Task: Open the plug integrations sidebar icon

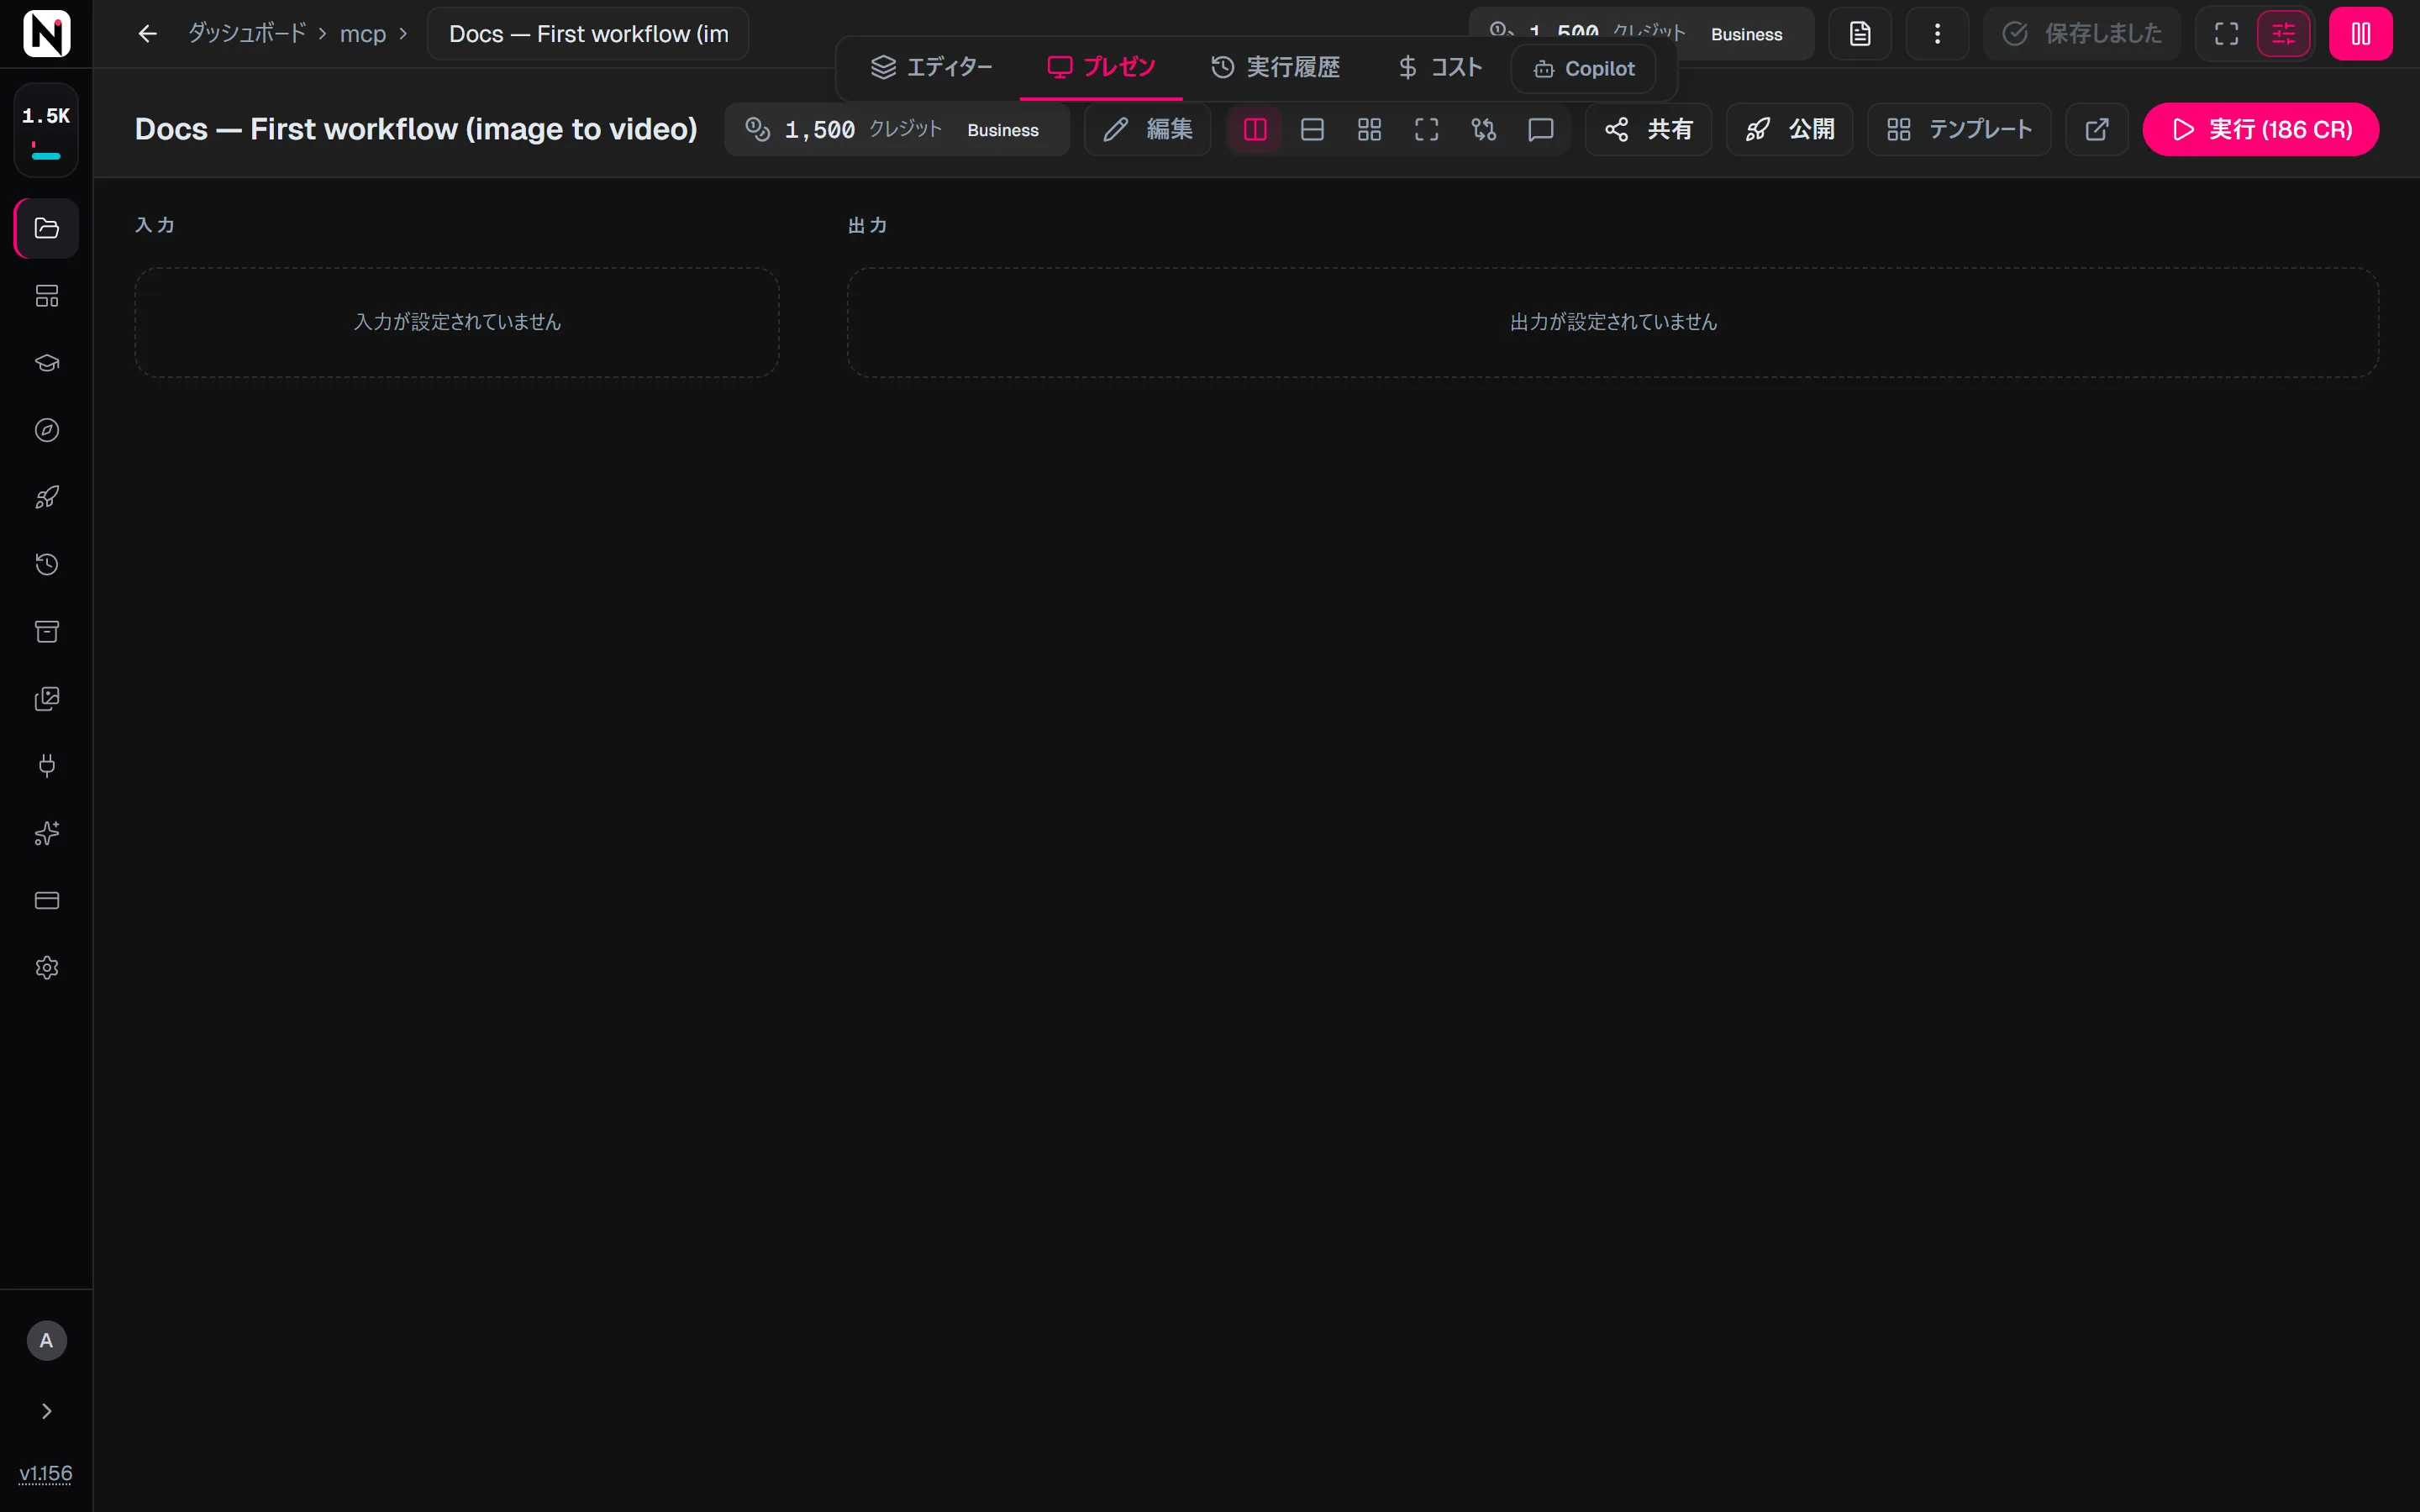Action: [x=47, y=766]
